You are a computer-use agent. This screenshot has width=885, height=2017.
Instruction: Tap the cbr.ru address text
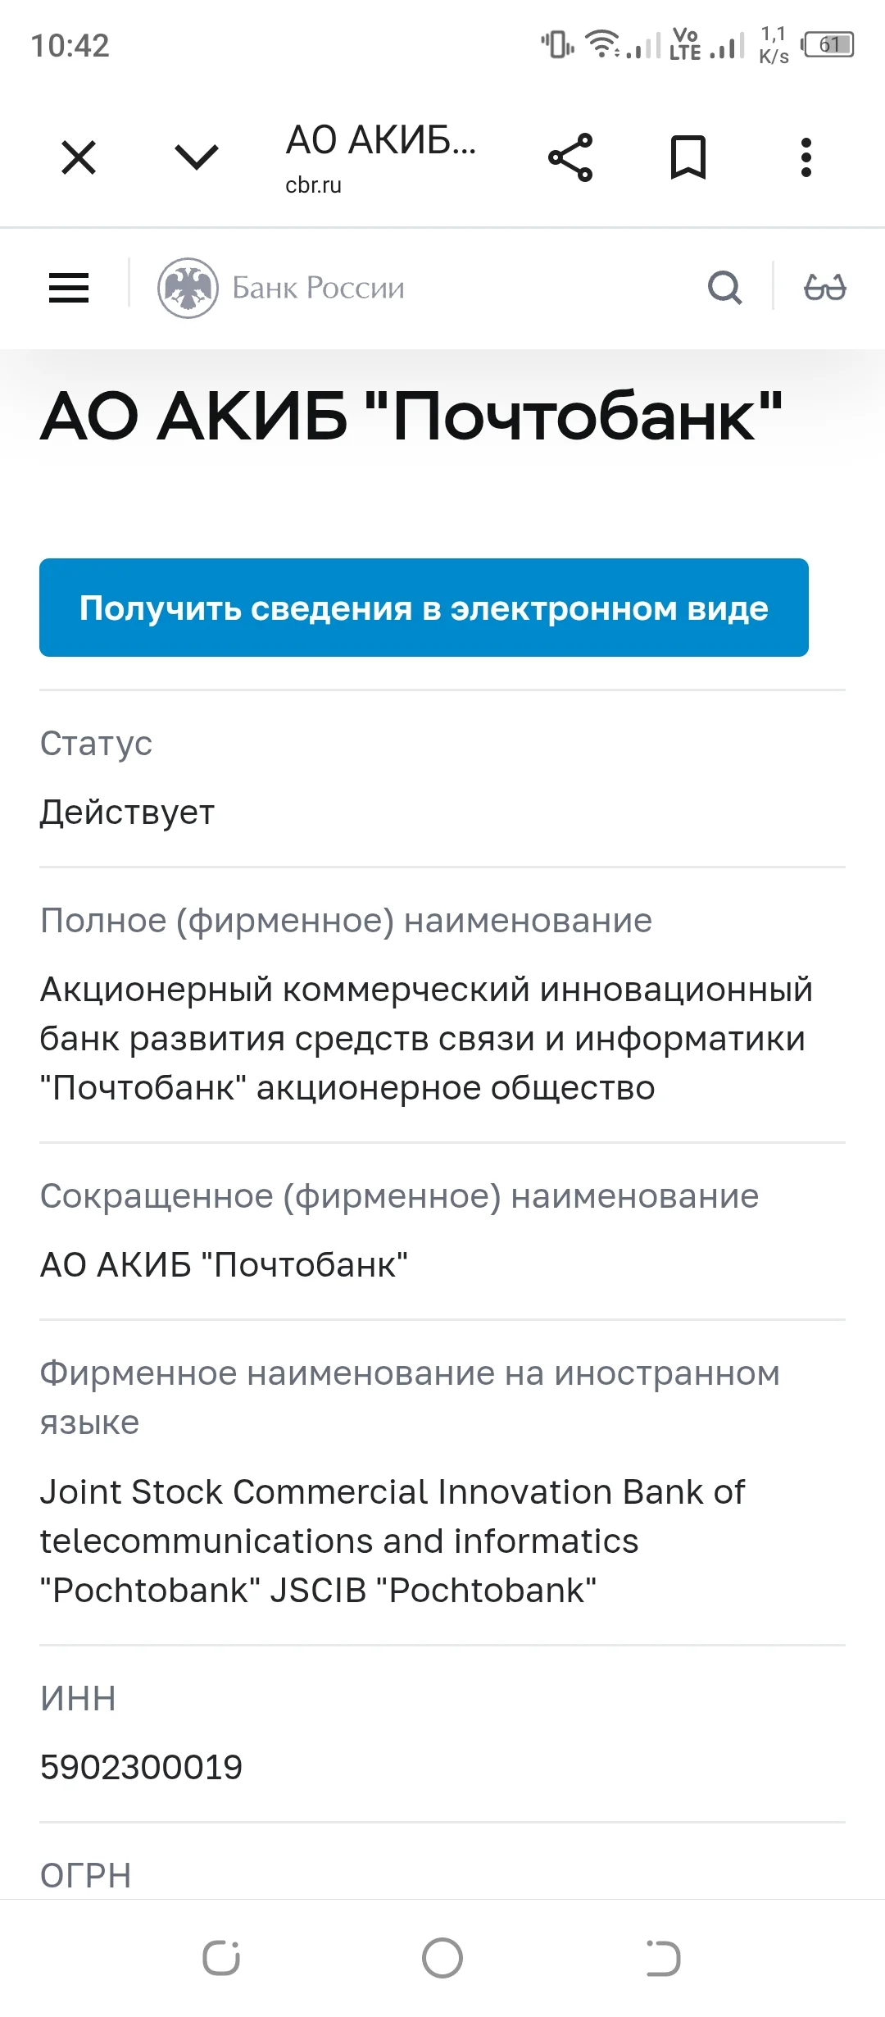coord(313,185)
